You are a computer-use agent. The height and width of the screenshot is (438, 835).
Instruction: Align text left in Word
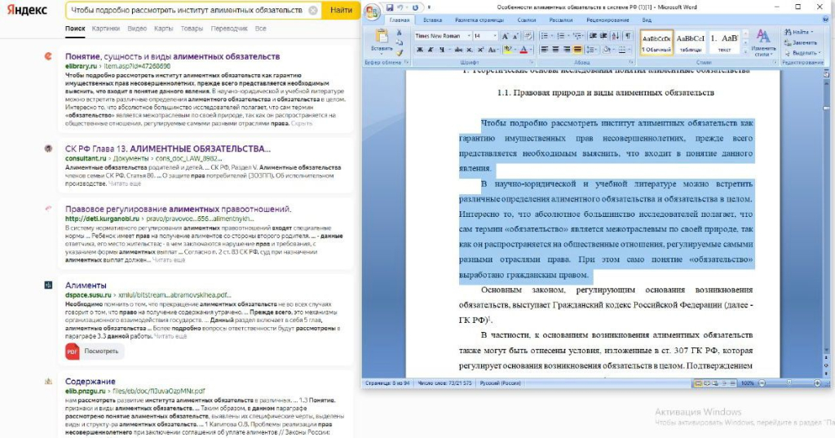click(544, 50)
